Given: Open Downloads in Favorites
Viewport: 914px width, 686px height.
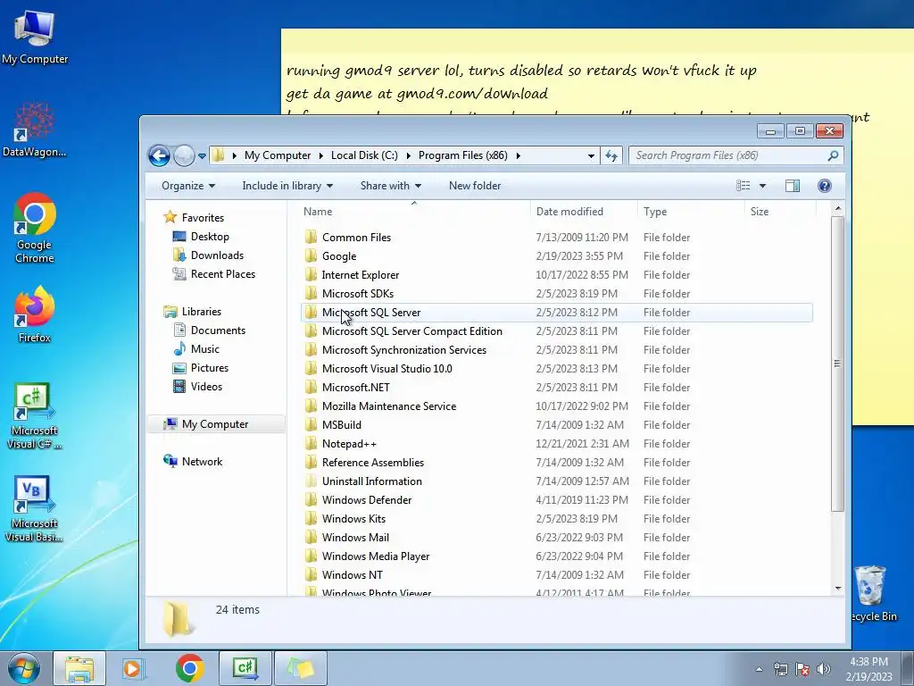Looking at the screenshot, I should tap(208, 255).
